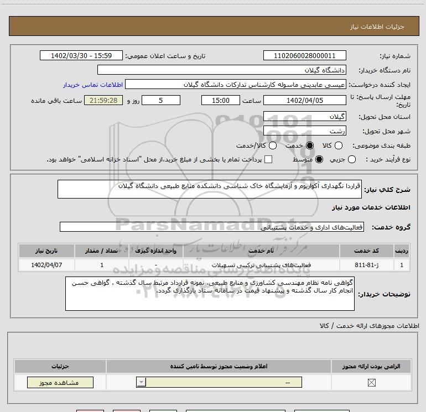Click the ساعت field showing 15:00
The width and height of the screenshot is (426, 412).
[x=221, y=100]
